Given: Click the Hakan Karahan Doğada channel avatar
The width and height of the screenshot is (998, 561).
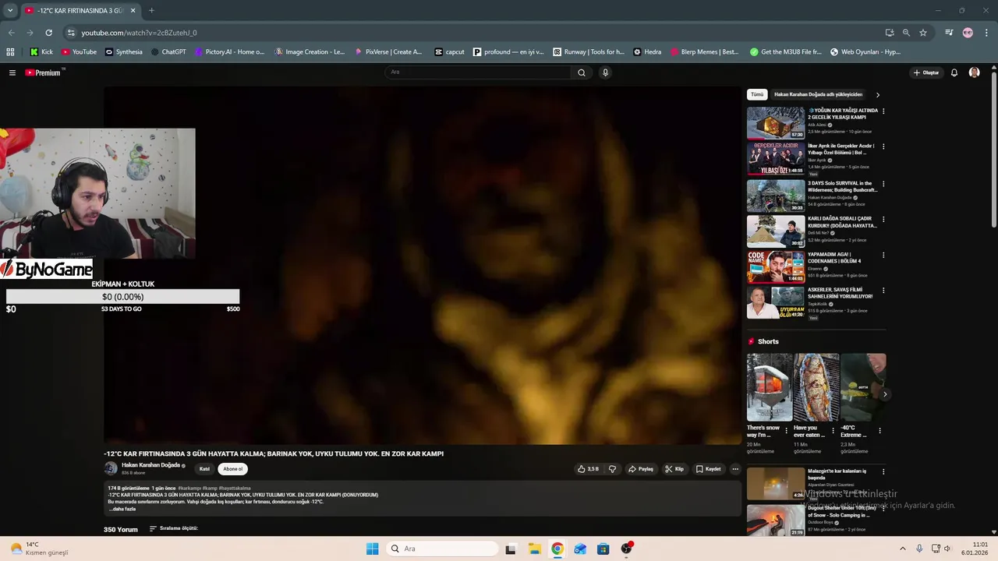Looking at the screenshot, I should point(111,468).
